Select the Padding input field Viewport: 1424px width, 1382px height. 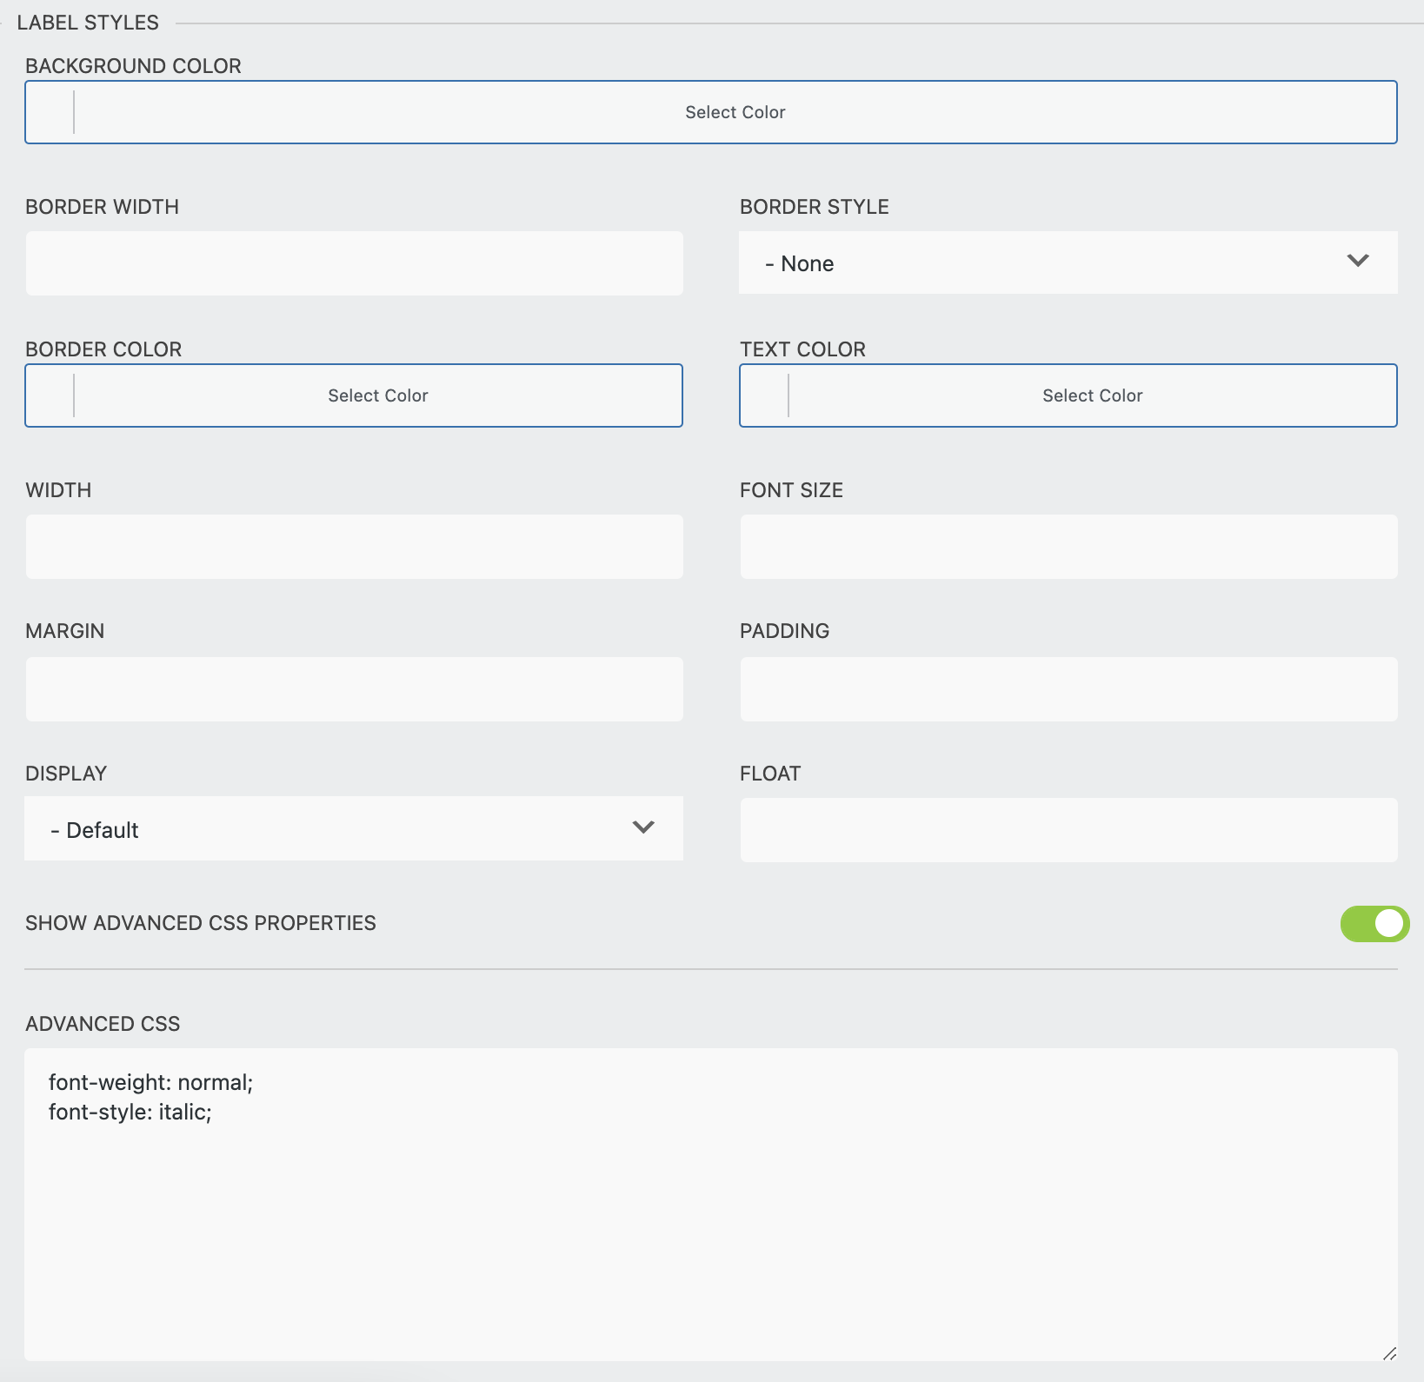pyautogui.click(x=1068, y=689)
